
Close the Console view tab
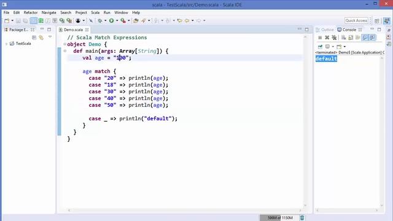point(360,30)
